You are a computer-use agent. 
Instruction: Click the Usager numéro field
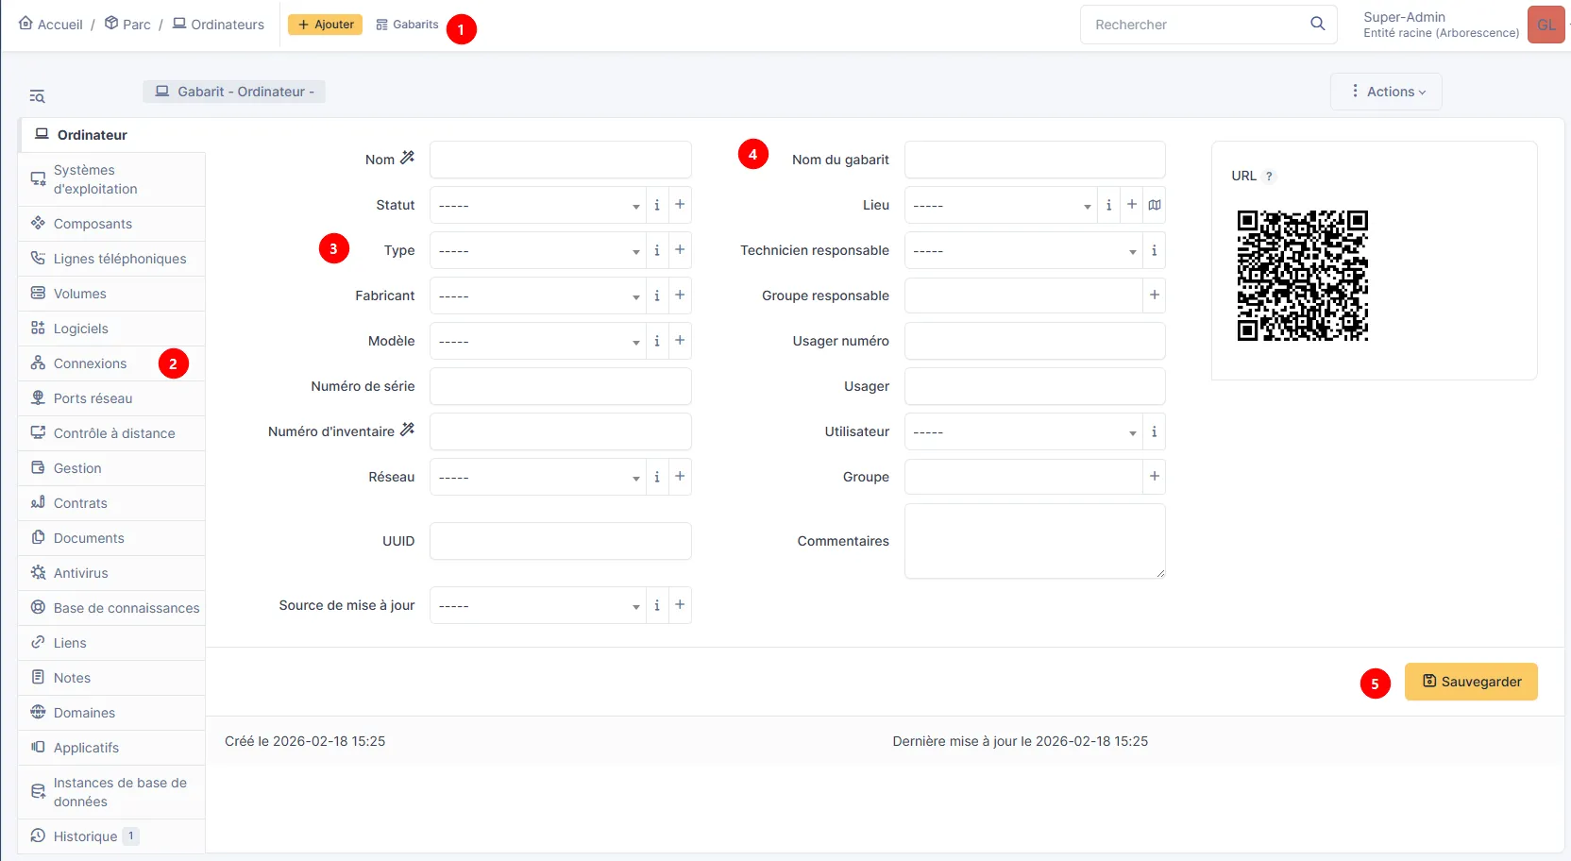pyautogui.click(x=1035, y=341)
